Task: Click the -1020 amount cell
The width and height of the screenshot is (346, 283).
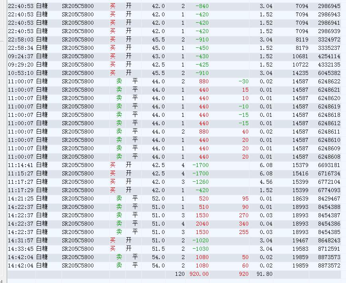Action: click(200, 241)
